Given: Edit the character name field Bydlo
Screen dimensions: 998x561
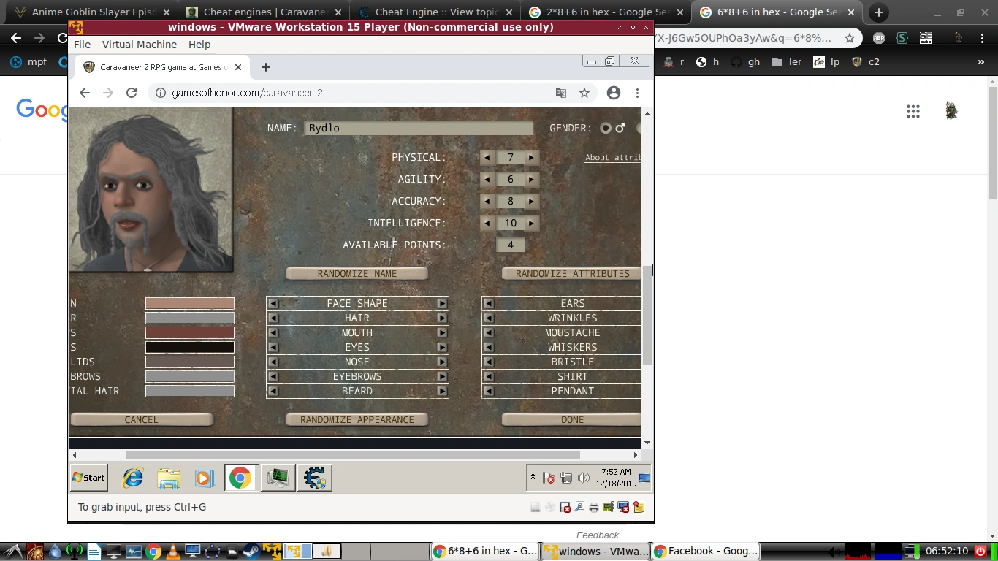Looking at the screenshot, I should coord(418,128).
